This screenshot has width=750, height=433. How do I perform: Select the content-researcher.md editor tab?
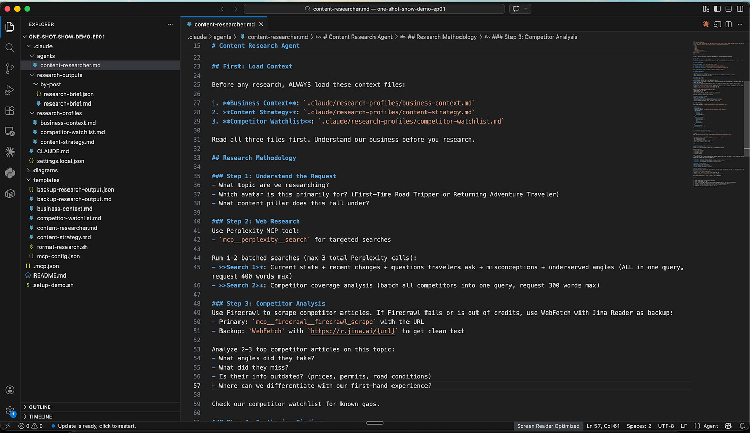point(225,24)
